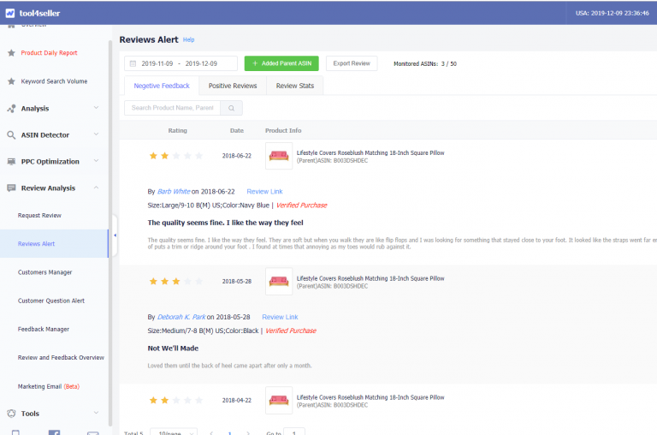This screenshot has width=657, height=435.
Task: Click the Analysis graph icon
Action: tap(11, 109)
